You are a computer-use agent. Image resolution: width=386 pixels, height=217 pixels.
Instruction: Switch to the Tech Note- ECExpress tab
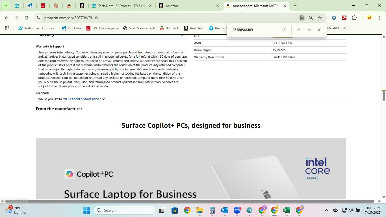coord(122,6)
